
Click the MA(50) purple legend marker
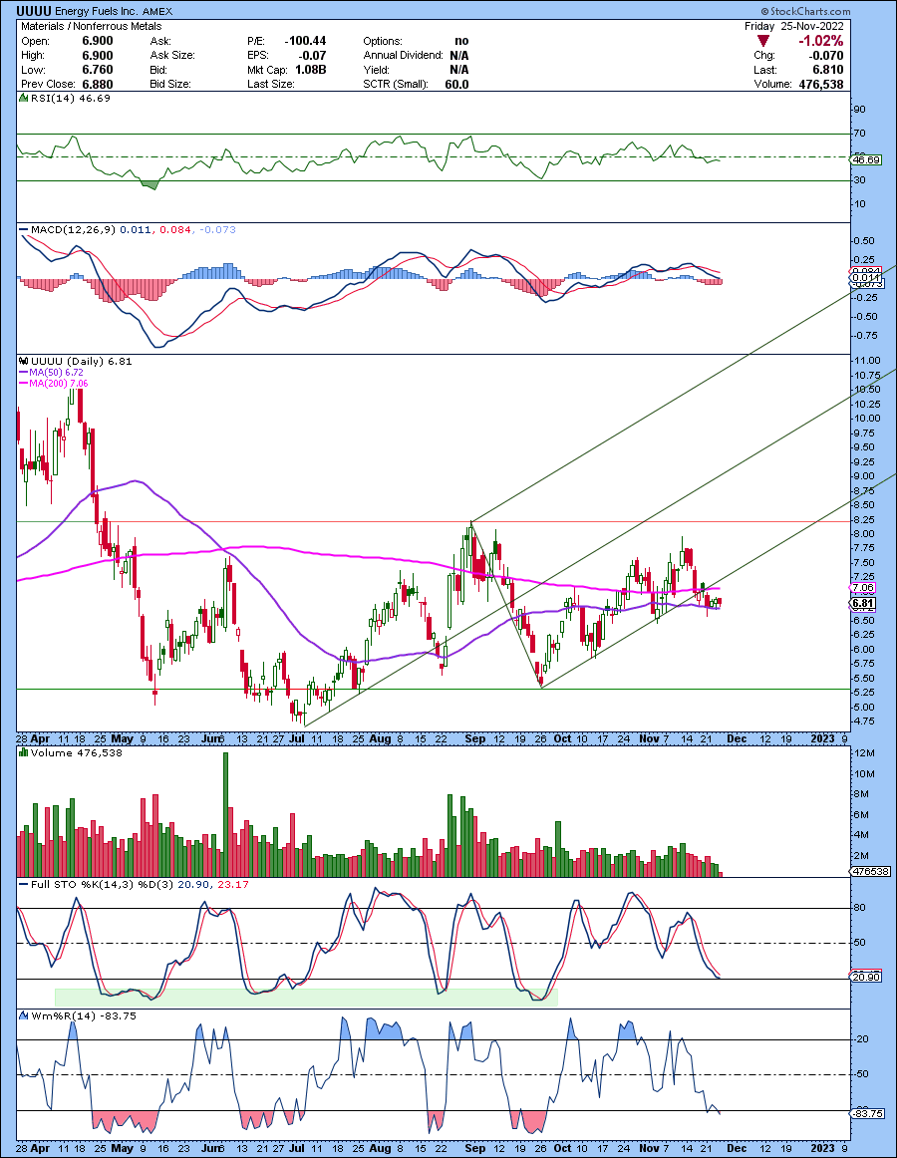pos(24,373)
